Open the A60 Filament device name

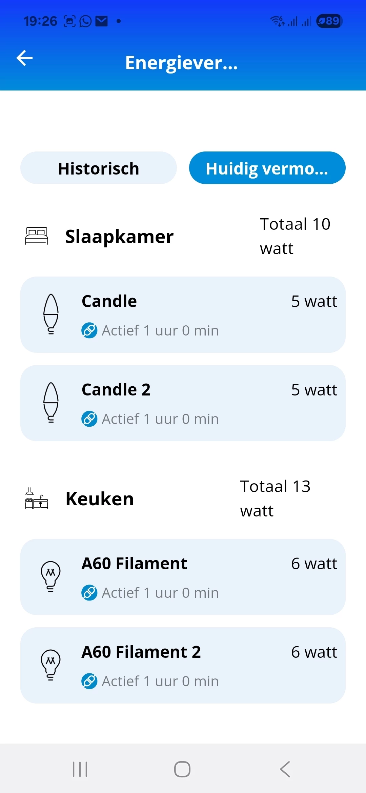pos(134,564)
